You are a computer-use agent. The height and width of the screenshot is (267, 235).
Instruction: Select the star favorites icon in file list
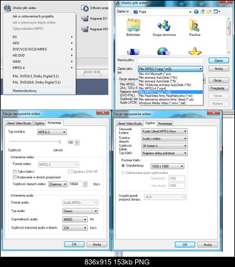pos(195,51)
